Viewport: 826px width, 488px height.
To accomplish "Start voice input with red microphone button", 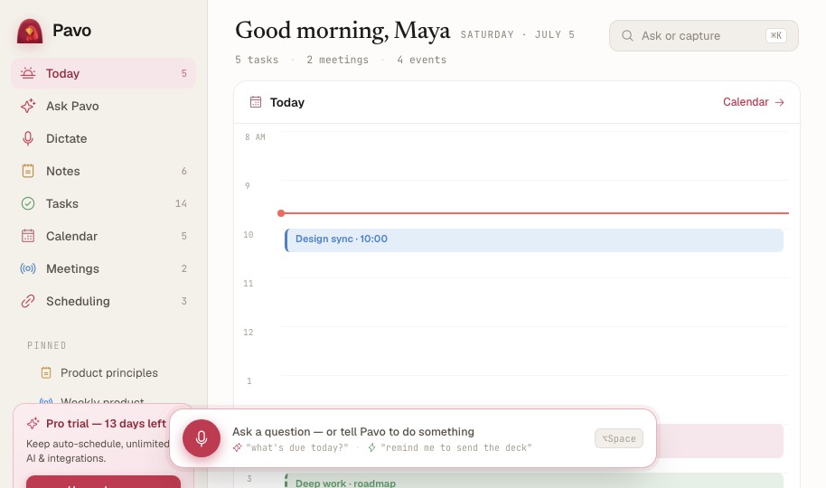I will point(202,438).
